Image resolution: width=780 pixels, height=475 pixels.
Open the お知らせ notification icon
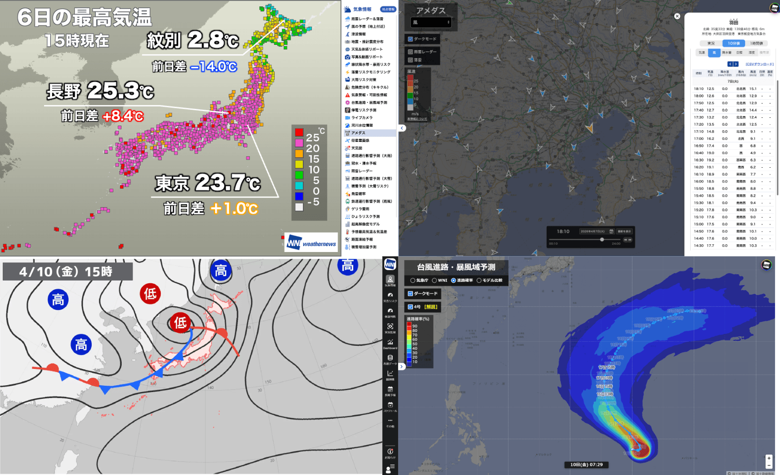(x=390, y=452)
